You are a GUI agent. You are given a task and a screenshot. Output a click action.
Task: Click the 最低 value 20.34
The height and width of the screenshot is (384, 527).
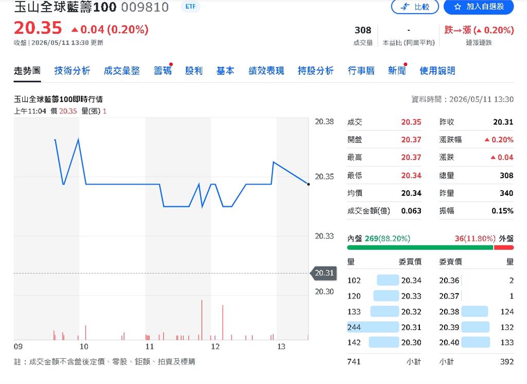(411, 176)
